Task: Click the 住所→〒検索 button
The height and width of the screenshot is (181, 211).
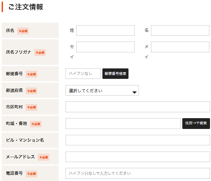Action: (196, 124)
